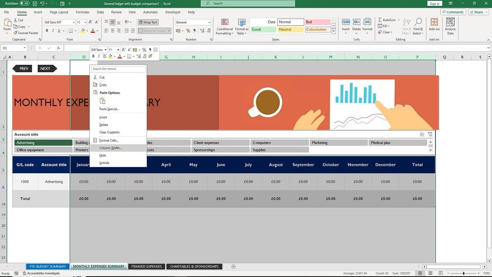Switch to the ITEMISED EXPENSES sheet tab
Screen dimensions: 492x277
[146, 266]
